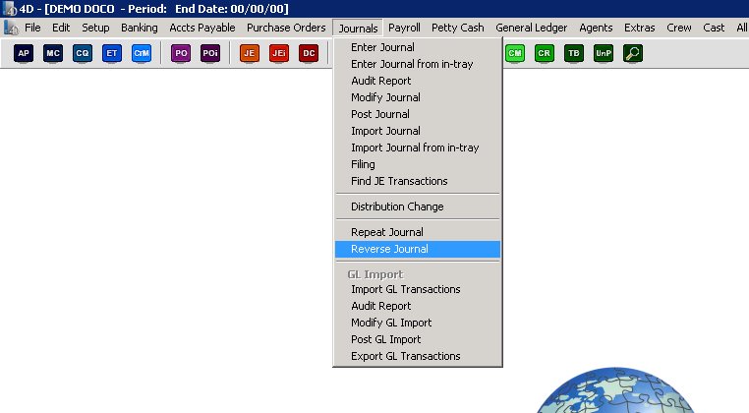Click the orange JE toolbar icon
Viewport: 749px width, 413px height.
tap(250, 53)
